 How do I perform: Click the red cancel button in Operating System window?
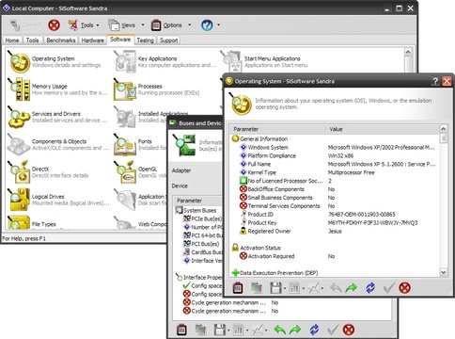click(405, 288)
